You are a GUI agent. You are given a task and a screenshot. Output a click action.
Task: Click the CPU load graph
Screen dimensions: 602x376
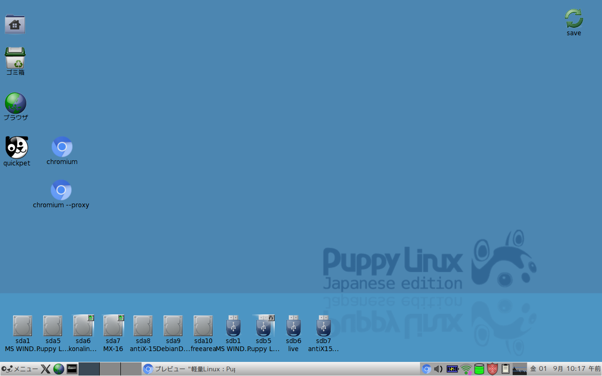(520, 369)
